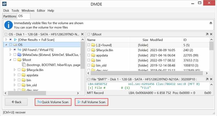Tick the \$Root panel header checkbox
Screen dimensions: 217x116
tap(89, 34)
